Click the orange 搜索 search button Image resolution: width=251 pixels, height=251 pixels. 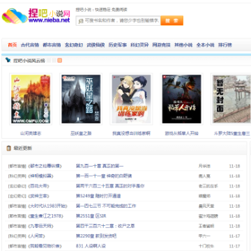[172, 20]
